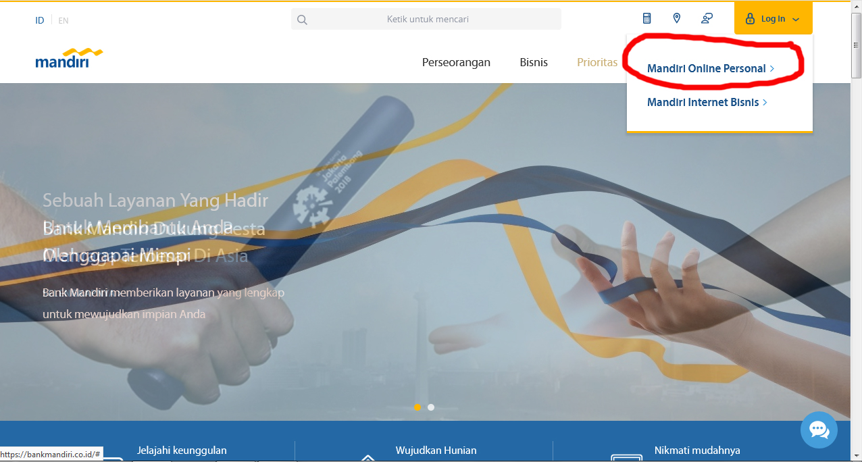This screenshot has width=862, height=462.
Task: Switch language to EN
Action: coord(64,20)
